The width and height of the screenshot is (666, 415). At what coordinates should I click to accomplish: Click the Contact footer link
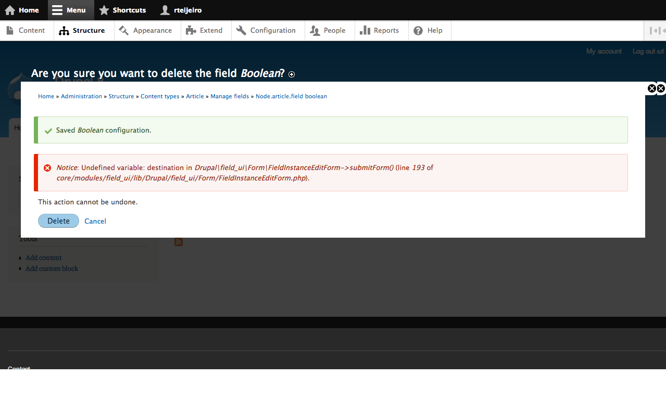(x=19, y=368)
